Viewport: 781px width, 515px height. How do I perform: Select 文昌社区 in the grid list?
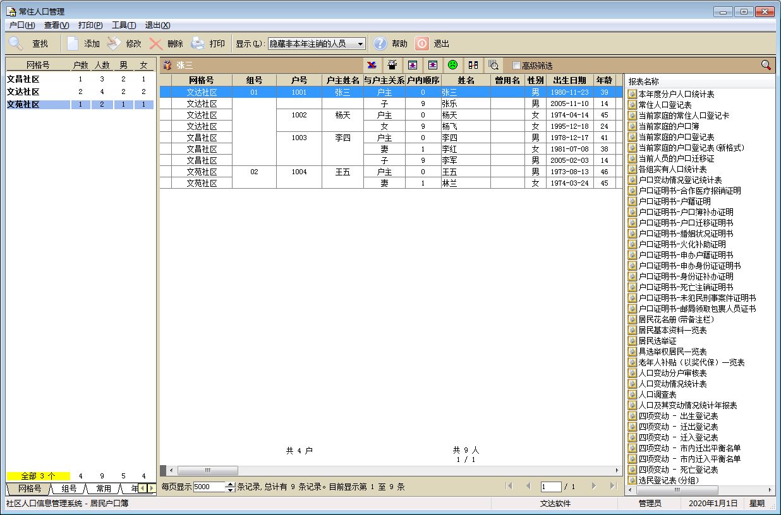point(23,80)
